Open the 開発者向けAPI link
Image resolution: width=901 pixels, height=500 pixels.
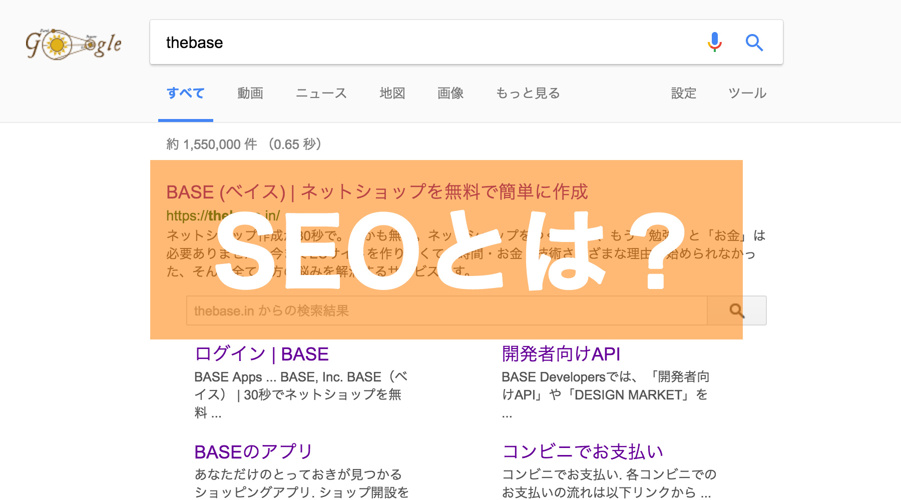(561, 354)
